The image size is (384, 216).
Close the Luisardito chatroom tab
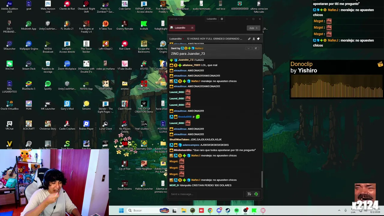click(192, 28)
